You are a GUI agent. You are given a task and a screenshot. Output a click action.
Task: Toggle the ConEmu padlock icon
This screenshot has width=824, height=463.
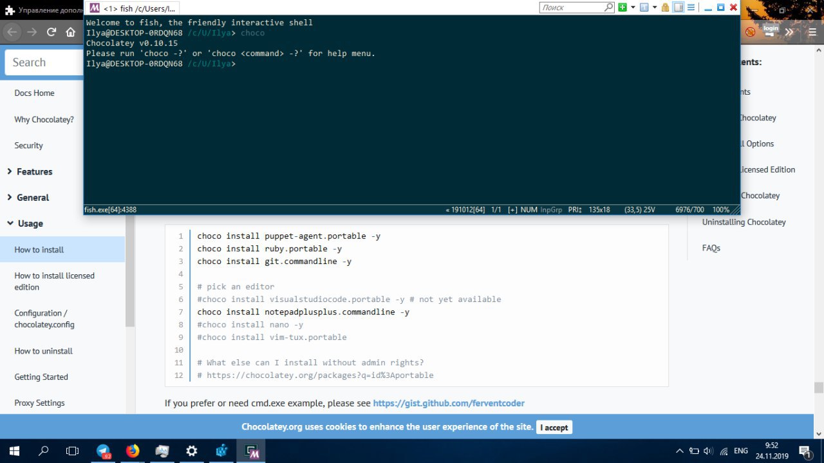pos(665,8)
